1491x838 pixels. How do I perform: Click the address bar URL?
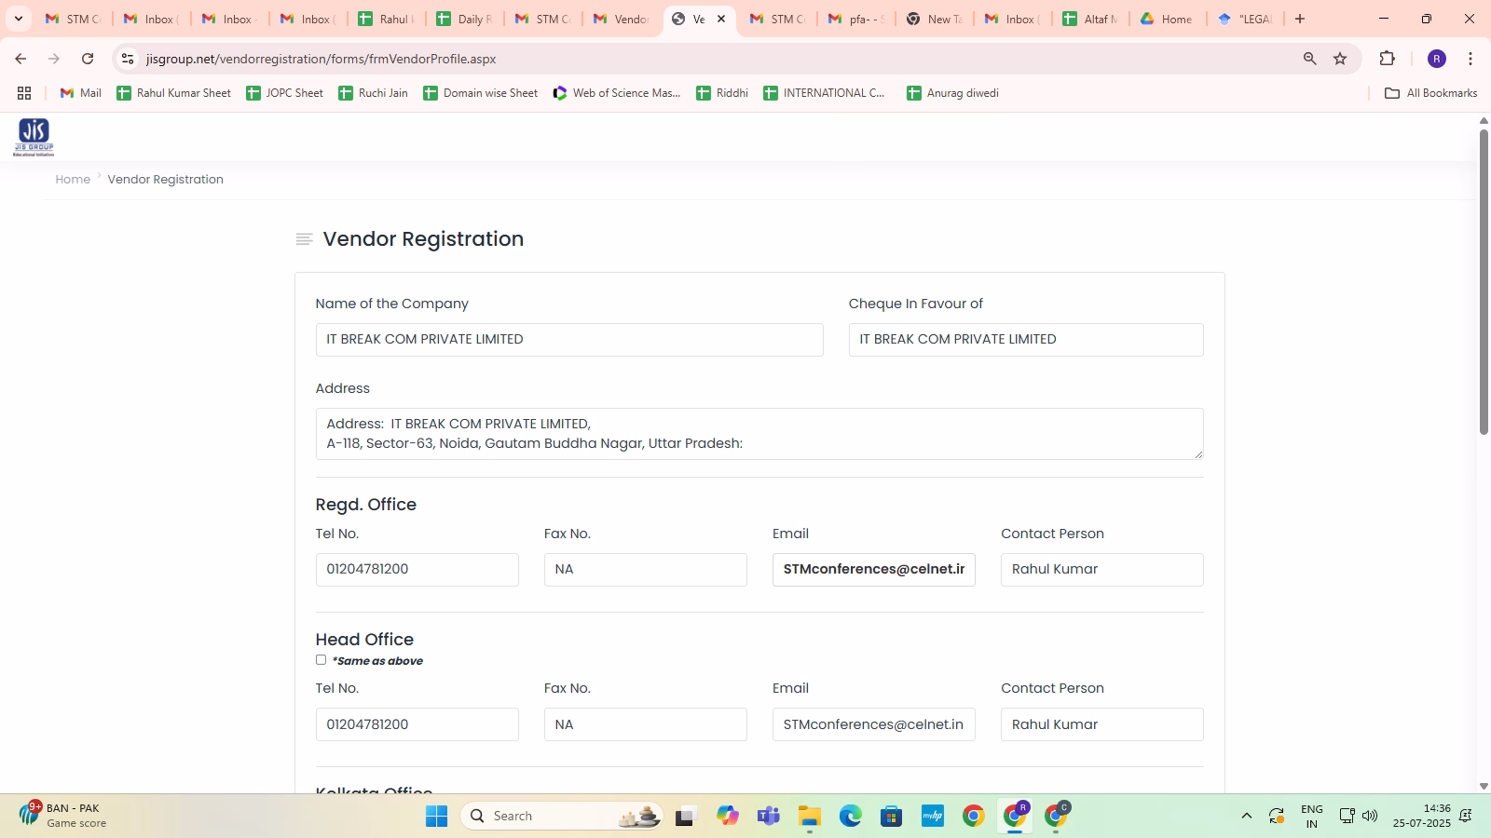(321, 59)
